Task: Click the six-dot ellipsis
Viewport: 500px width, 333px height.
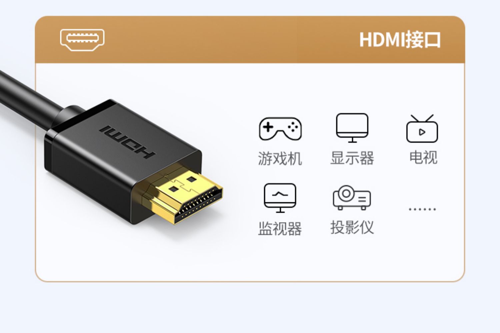Action: tap(422, 209)
